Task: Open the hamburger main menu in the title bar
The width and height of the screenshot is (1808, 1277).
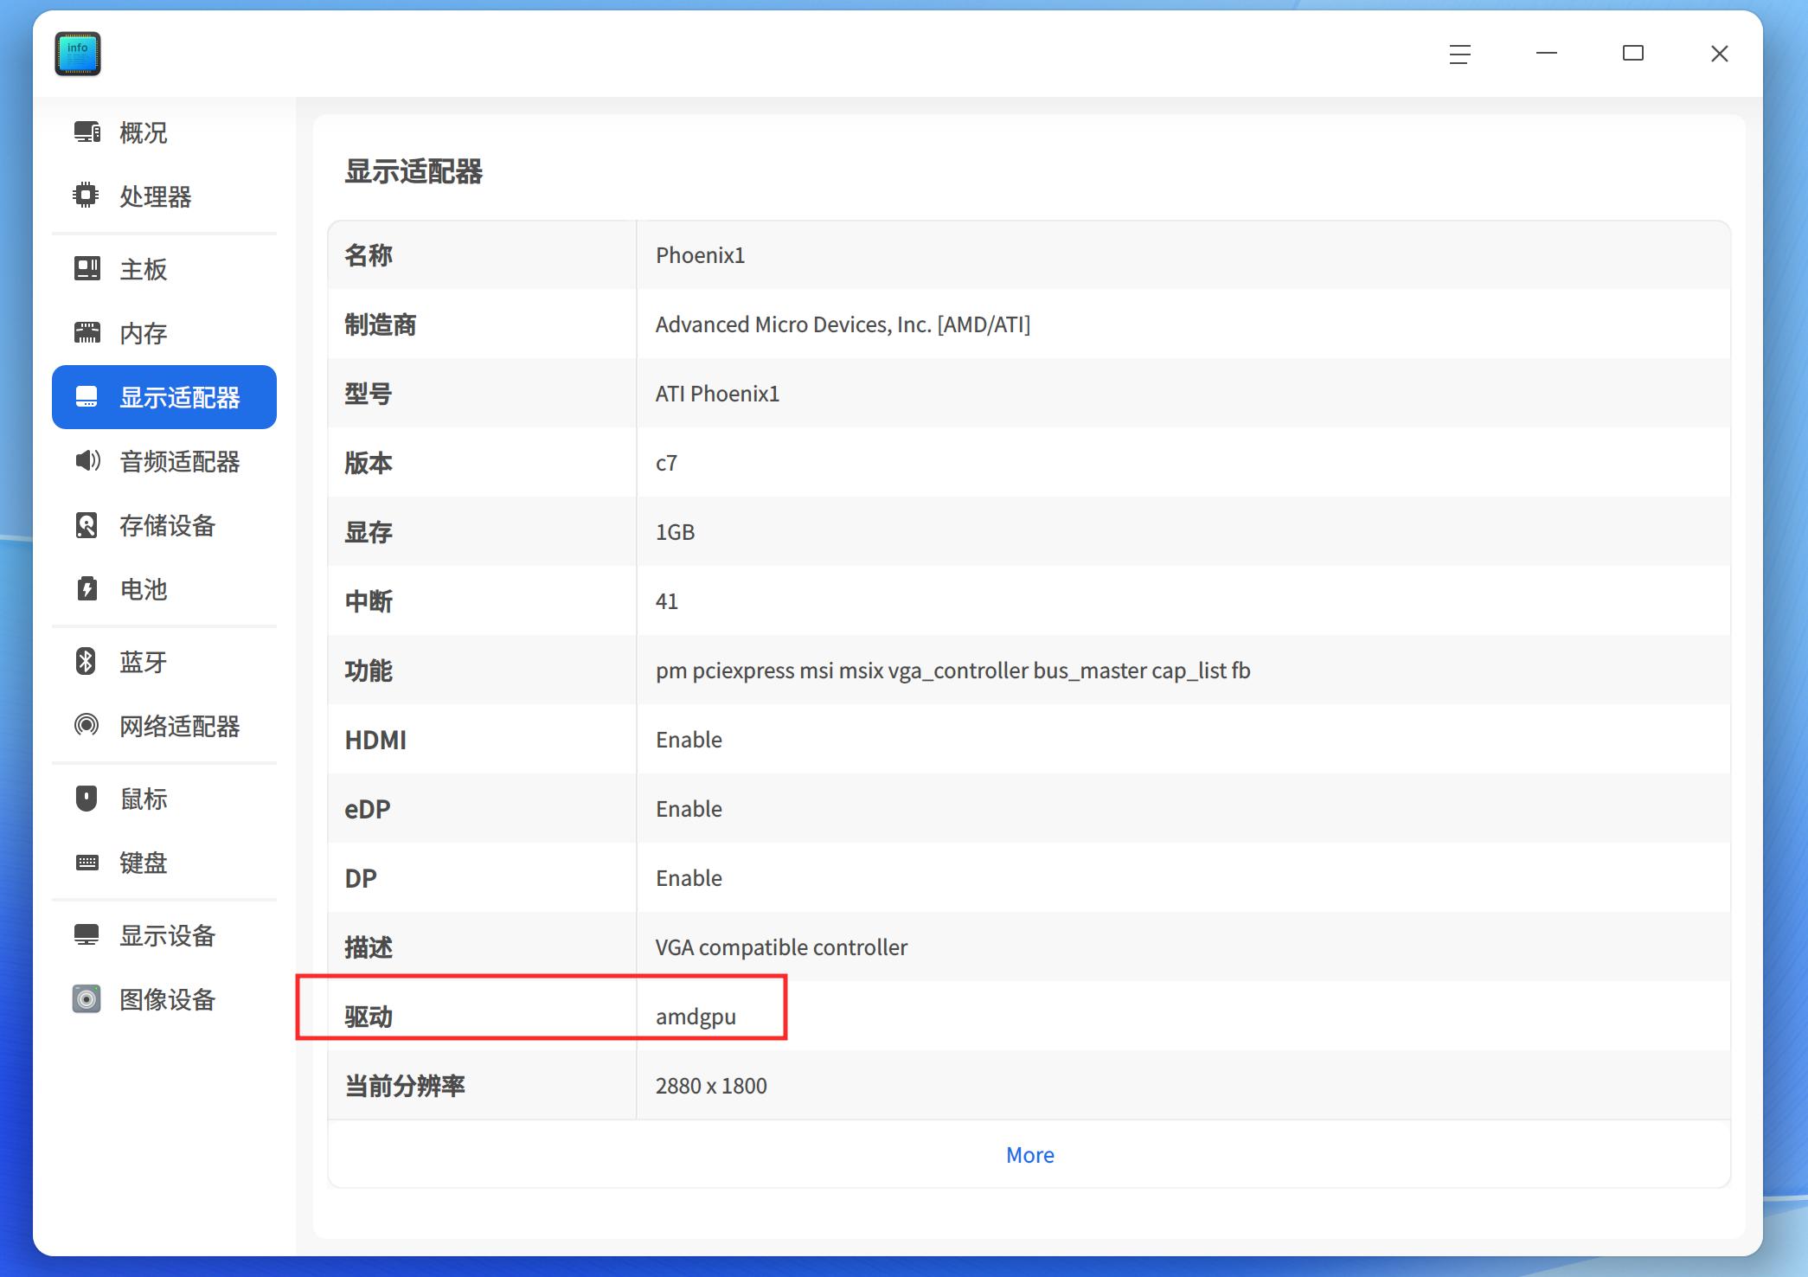Action: (x=1460, y=54)
